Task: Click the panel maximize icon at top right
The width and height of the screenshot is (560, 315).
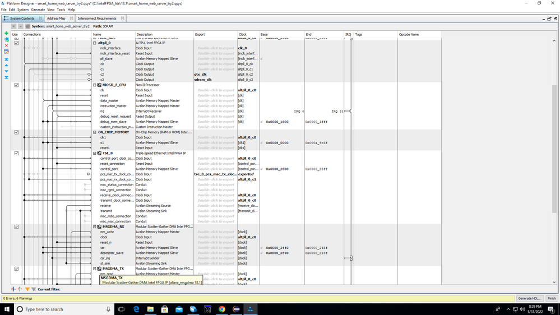Action: (x=549, y=19)
